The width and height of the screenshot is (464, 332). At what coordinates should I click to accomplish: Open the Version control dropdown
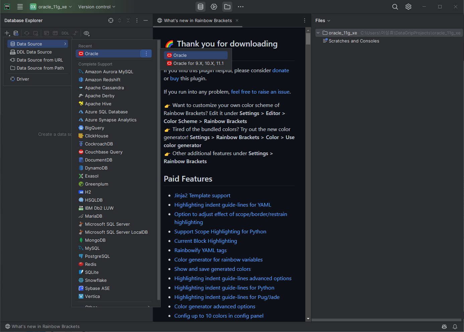click(97, 7)
